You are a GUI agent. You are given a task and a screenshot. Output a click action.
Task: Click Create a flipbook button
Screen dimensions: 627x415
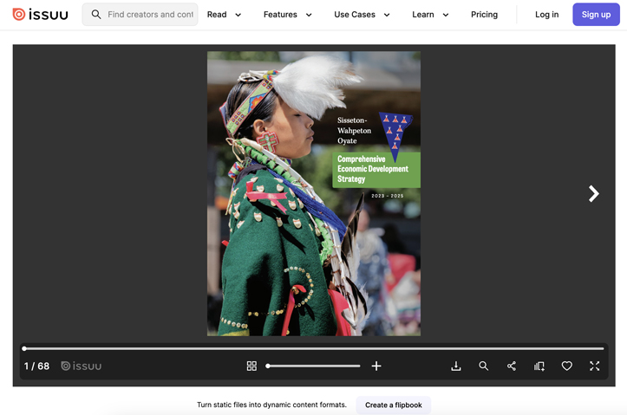[394, 405]
